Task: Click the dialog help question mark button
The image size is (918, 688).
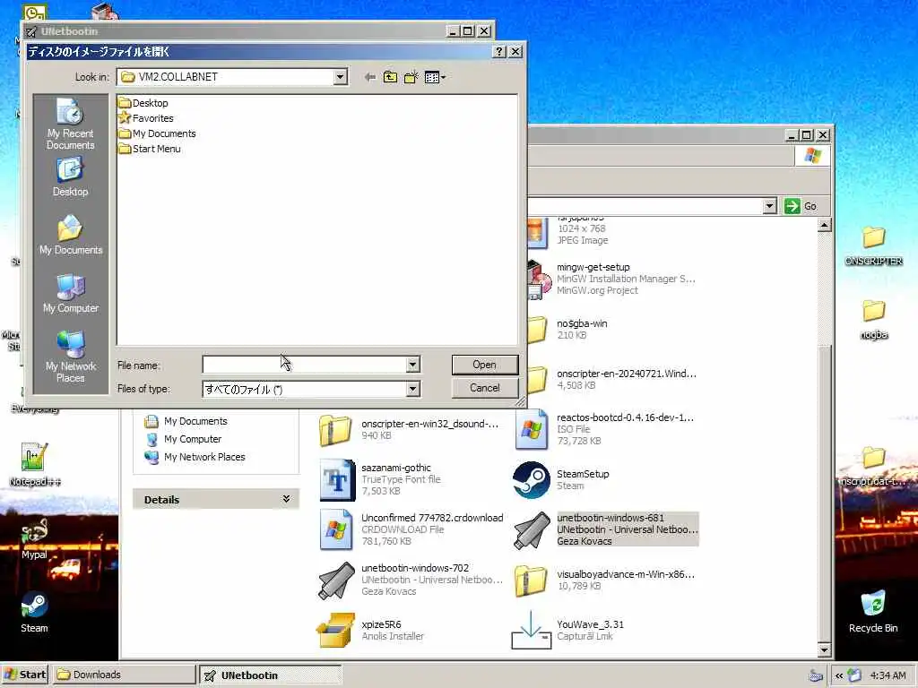Action: [x=498, y=51]
